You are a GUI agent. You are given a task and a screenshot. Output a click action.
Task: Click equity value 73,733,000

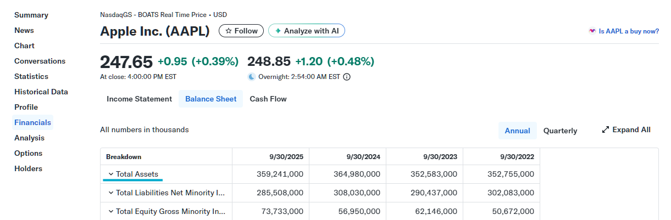pos(282,212)
